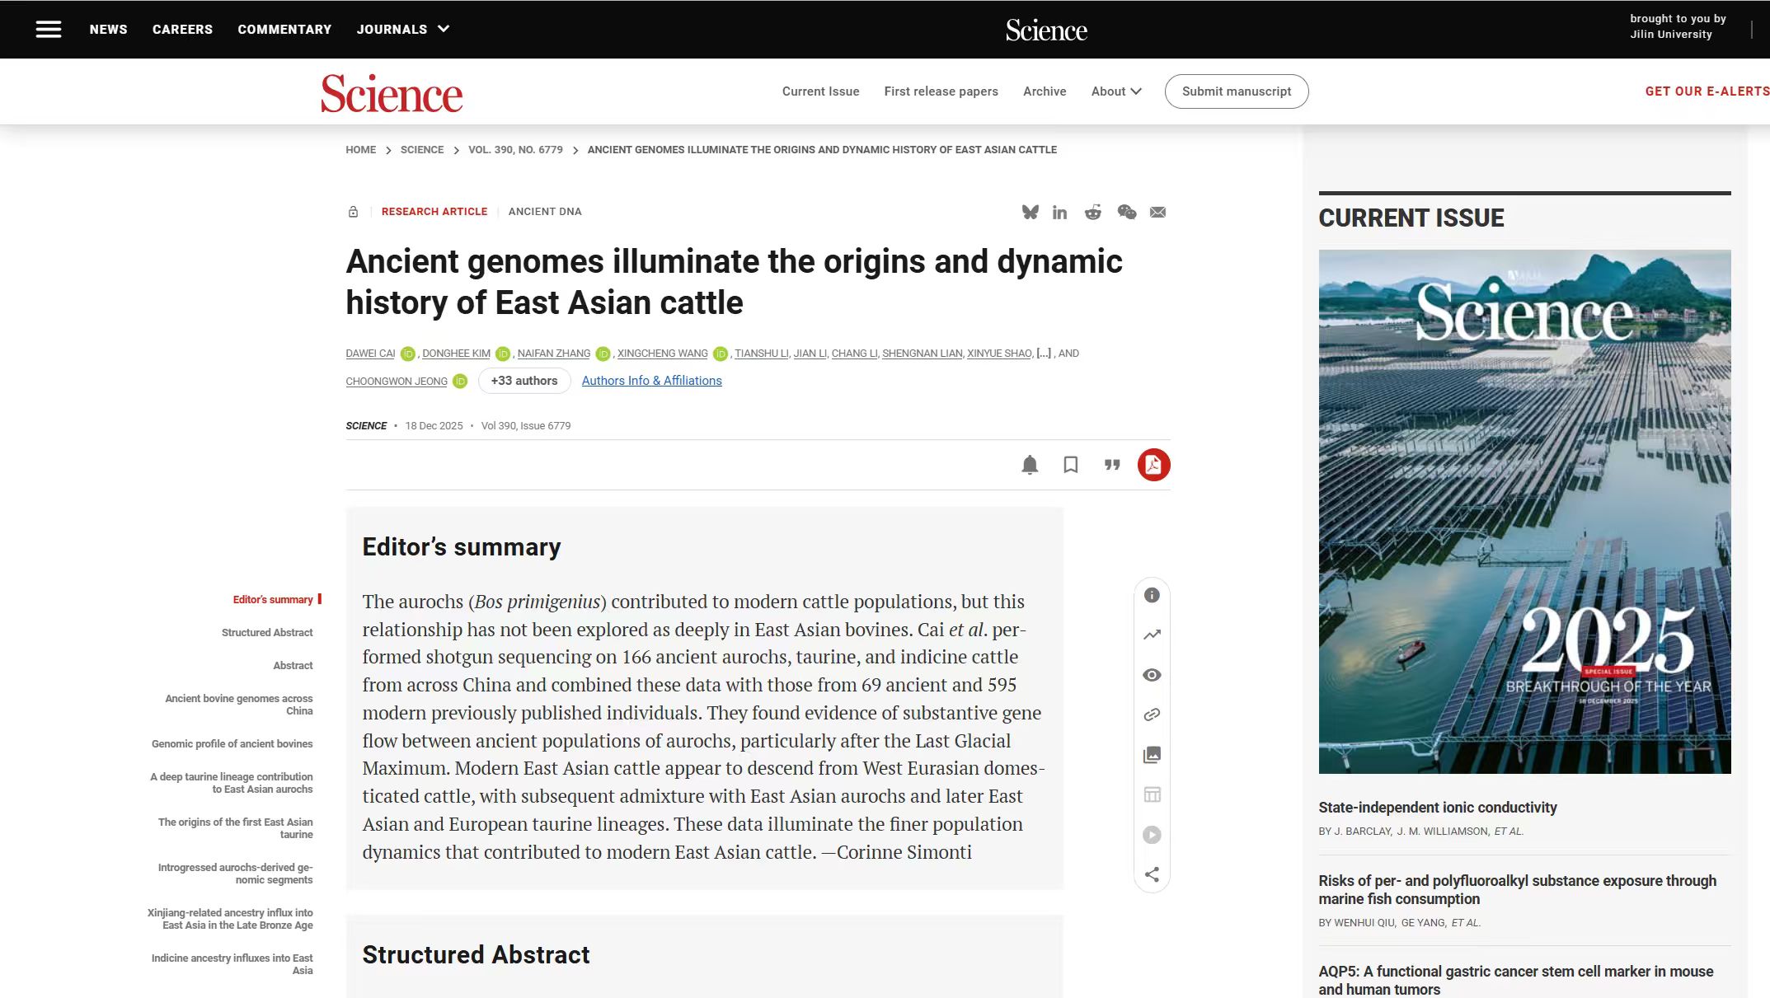Share article on LinkedIn
Viewport: 1770px width, 998px height.
pos(1059,213)
